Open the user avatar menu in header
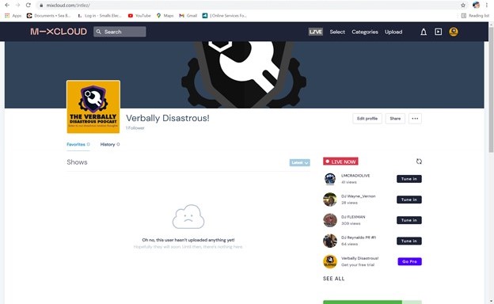 pyautogui.click(x=454, y=32)
